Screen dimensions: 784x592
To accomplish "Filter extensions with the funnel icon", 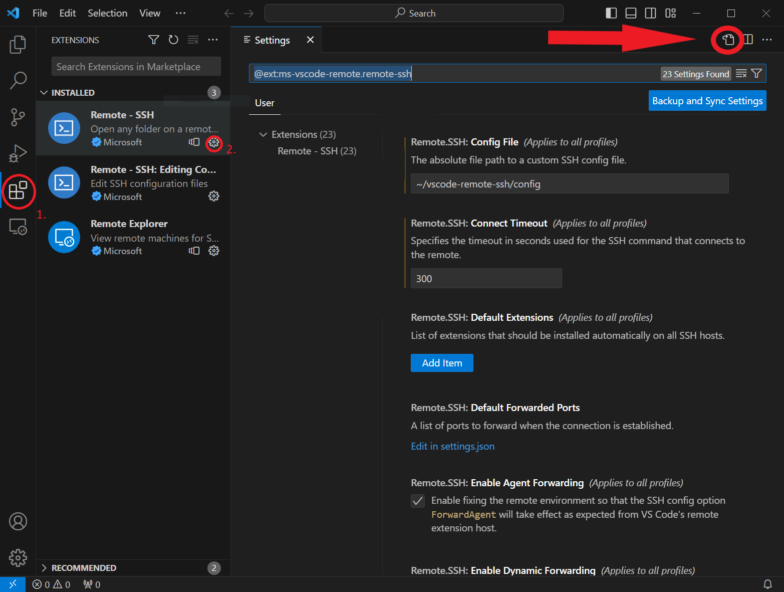I will point(154,40).
